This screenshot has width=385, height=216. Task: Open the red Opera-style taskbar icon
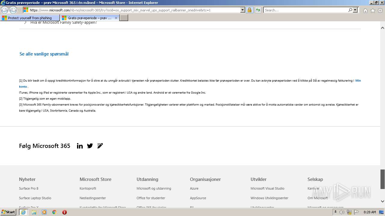tap(64, 212)
